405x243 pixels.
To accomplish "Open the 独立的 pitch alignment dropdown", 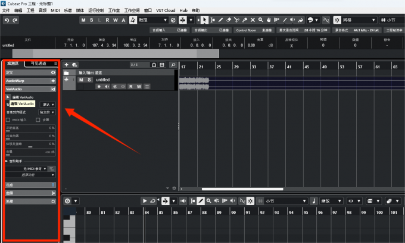I will click(46, 112).
